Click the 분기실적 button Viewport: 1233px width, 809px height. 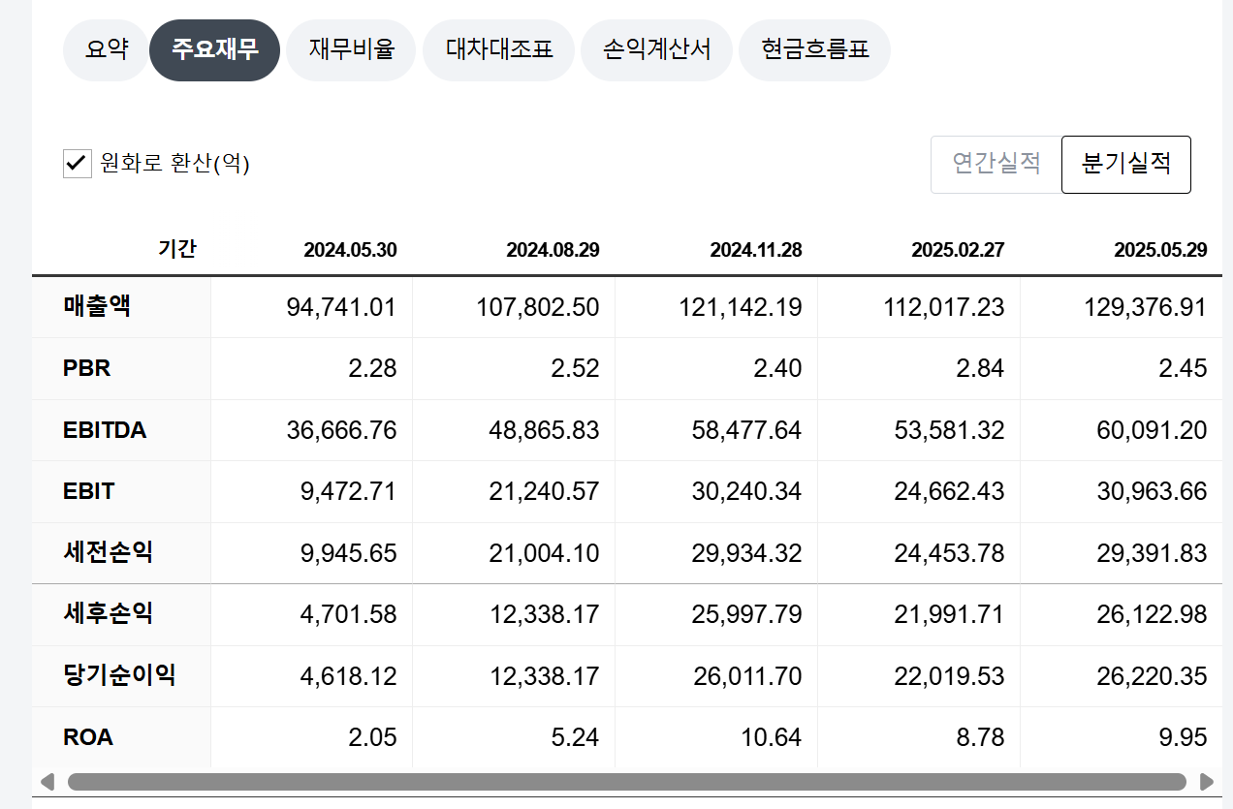(1125, 164)
